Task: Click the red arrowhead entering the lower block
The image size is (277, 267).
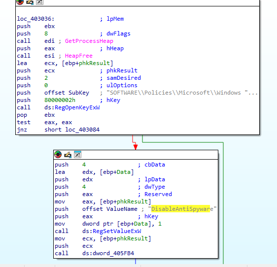Action: (x=136, y=147)
